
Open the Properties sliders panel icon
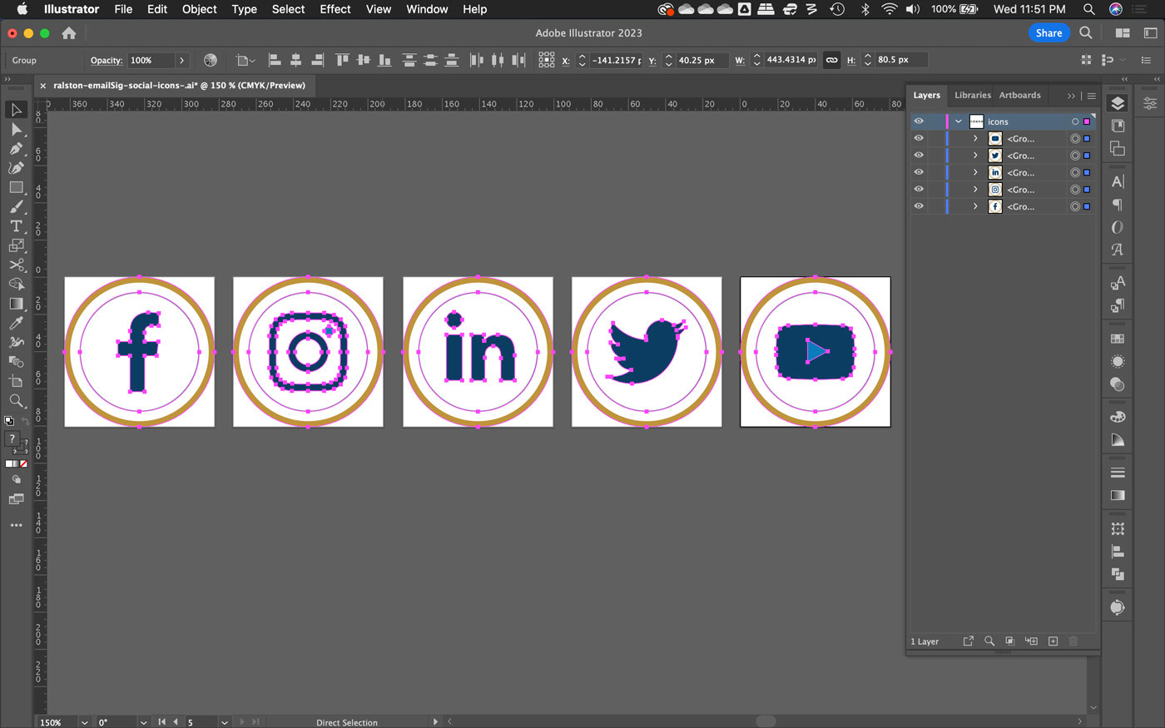click(1150, 103)
